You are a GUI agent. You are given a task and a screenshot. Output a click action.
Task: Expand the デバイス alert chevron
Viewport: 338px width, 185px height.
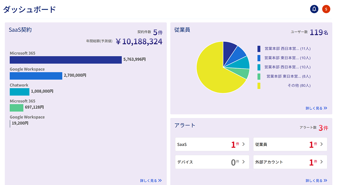click(244, 162)
